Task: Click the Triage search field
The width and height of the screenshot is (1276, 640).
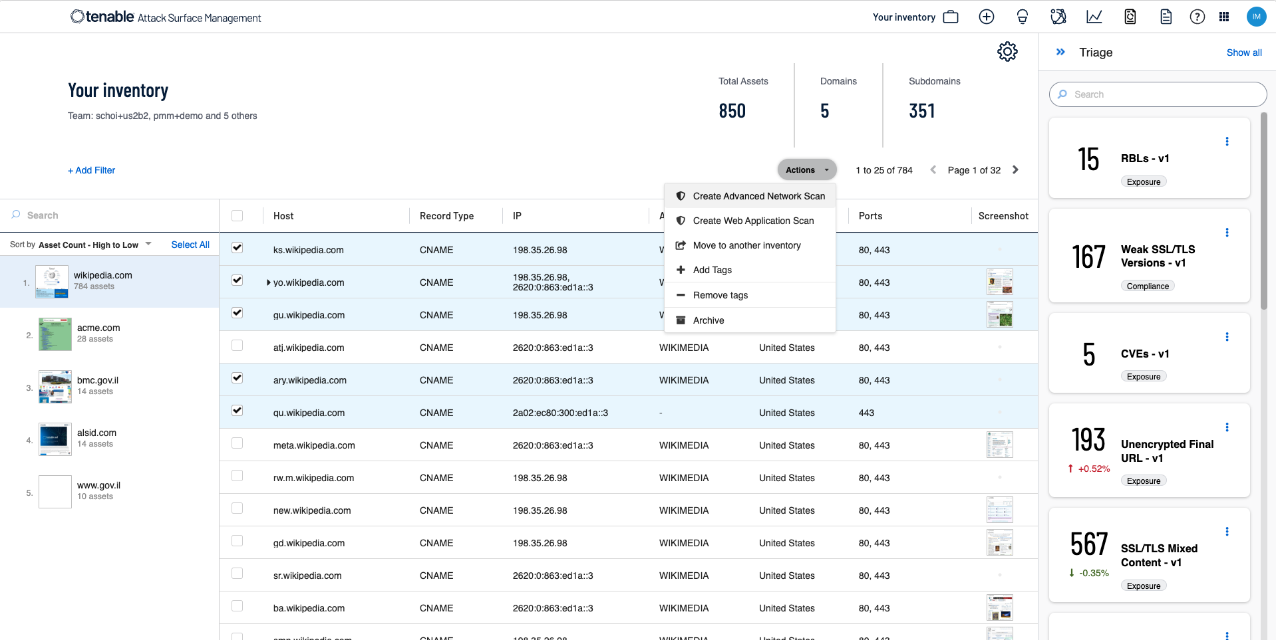Action: (x=1158, y=94)
